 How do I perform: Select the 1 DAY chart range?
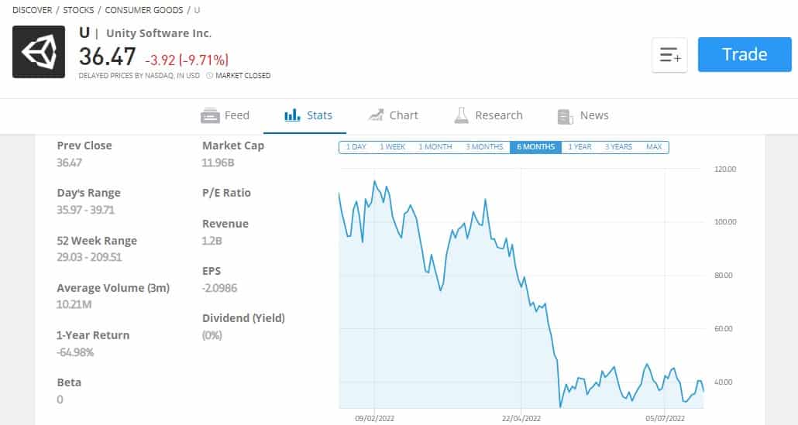tap(356, 147)
